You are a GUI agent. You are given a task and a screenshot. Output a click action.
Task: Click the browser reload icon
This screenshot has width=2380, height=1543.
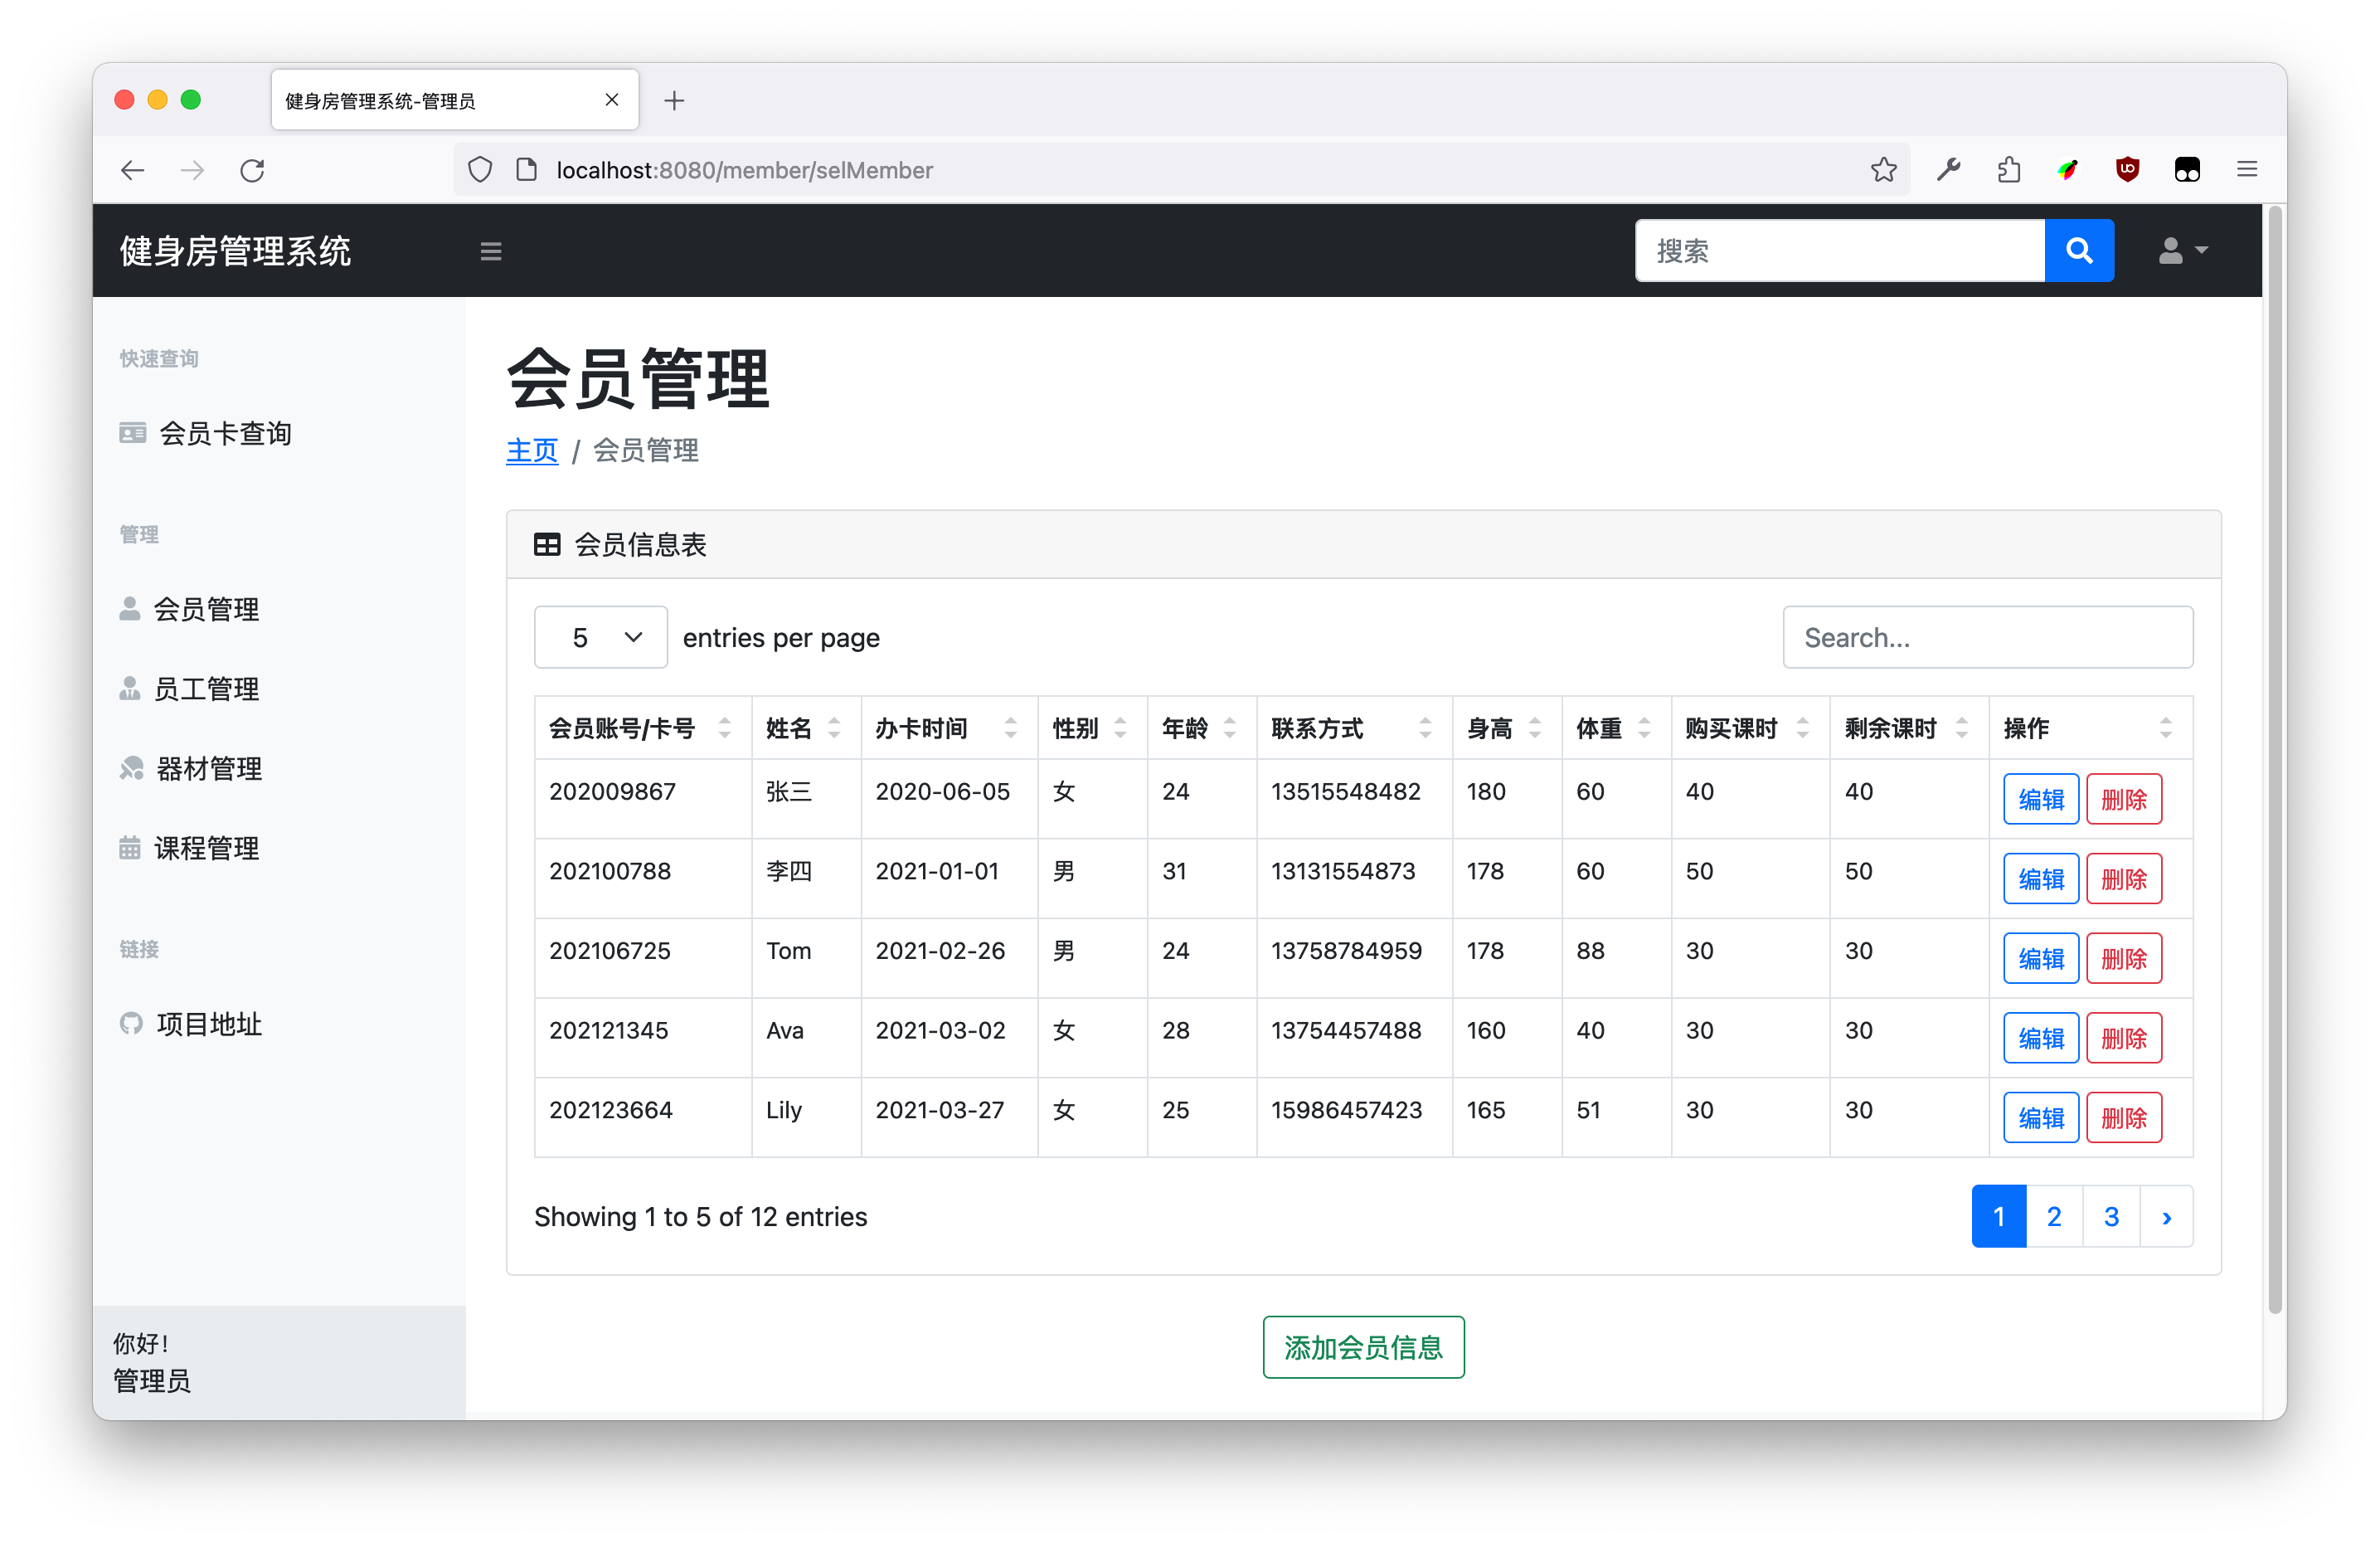click(252, 170)
